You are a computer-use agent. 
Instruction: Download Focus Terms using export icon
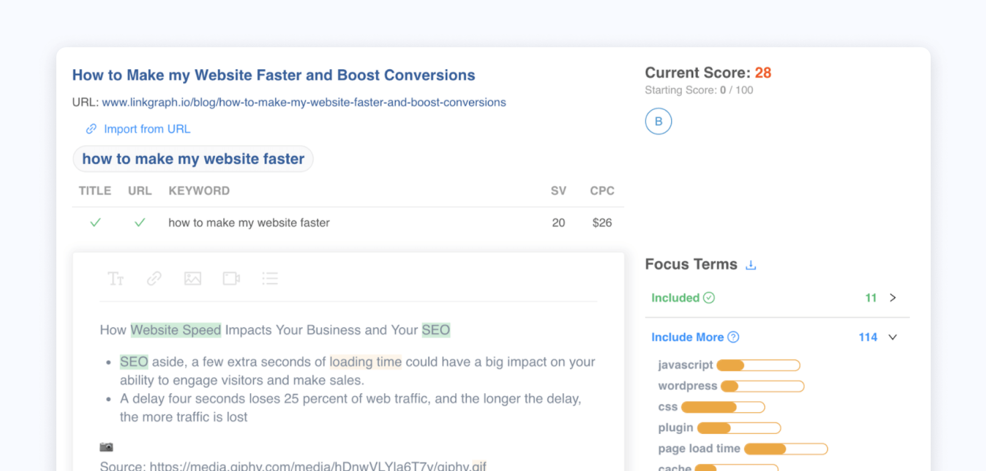click(751, 265)
